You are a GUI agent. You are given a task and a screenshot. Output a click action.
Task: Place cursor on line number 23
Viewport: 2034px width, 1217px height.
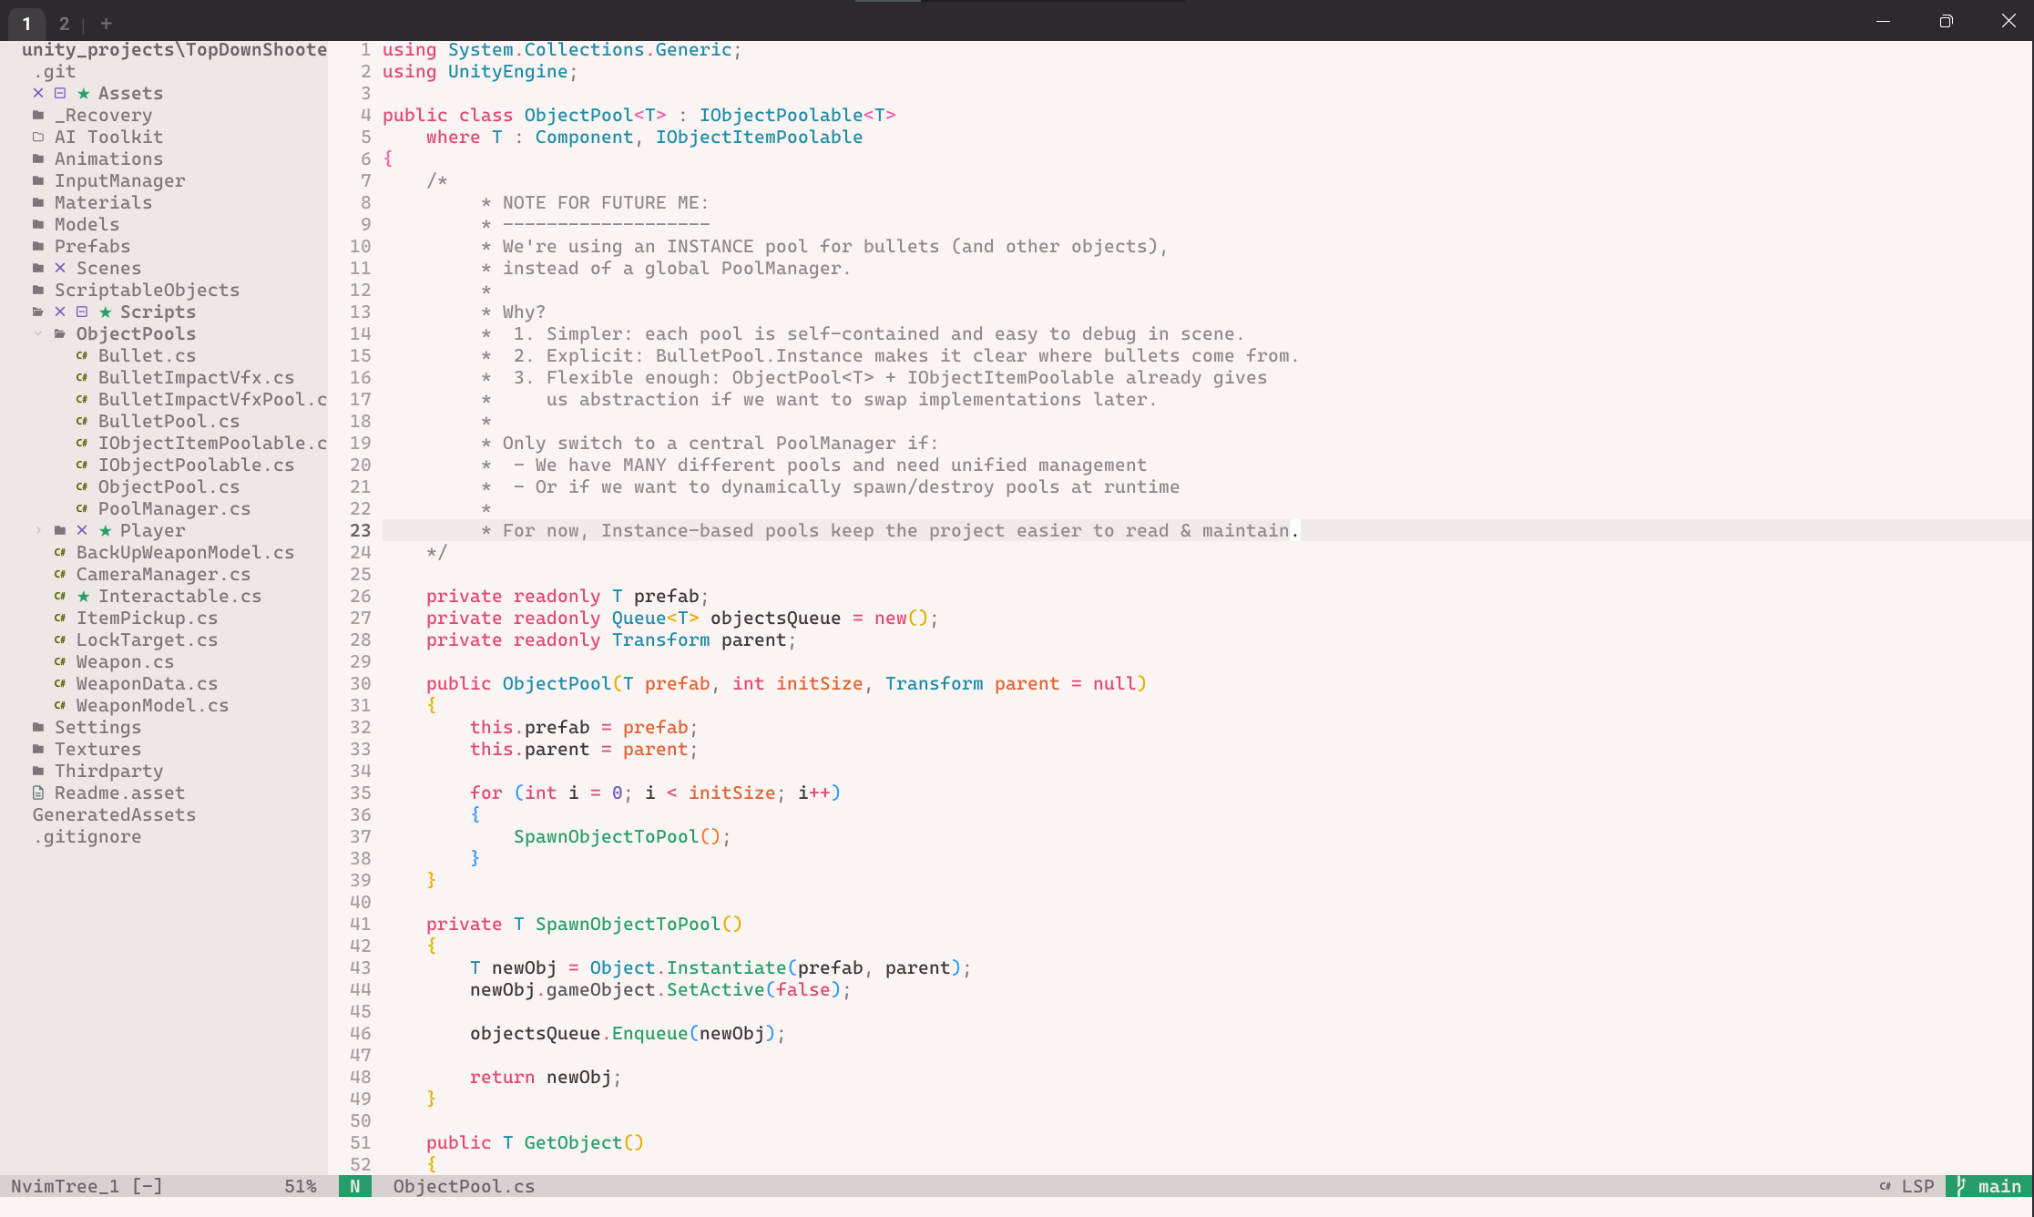tap(361, 531)
